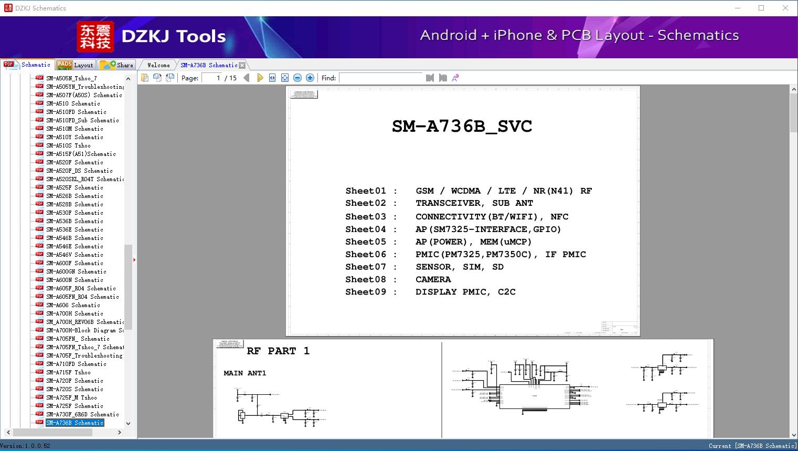Click the tree horizontal scroll left arrow

click(7, 433)
